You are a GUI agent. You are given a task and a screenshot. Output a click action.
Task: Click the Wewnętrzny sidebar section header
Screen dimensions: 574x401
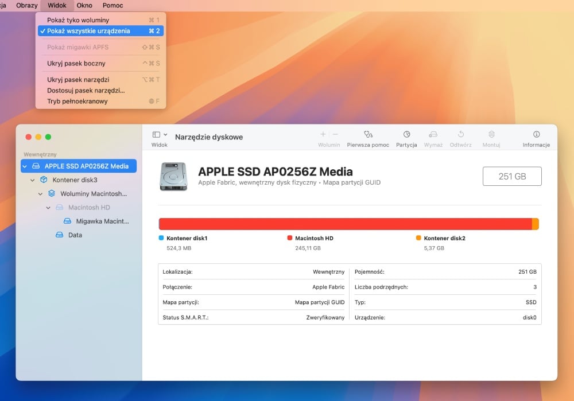(x=40, y=154)
